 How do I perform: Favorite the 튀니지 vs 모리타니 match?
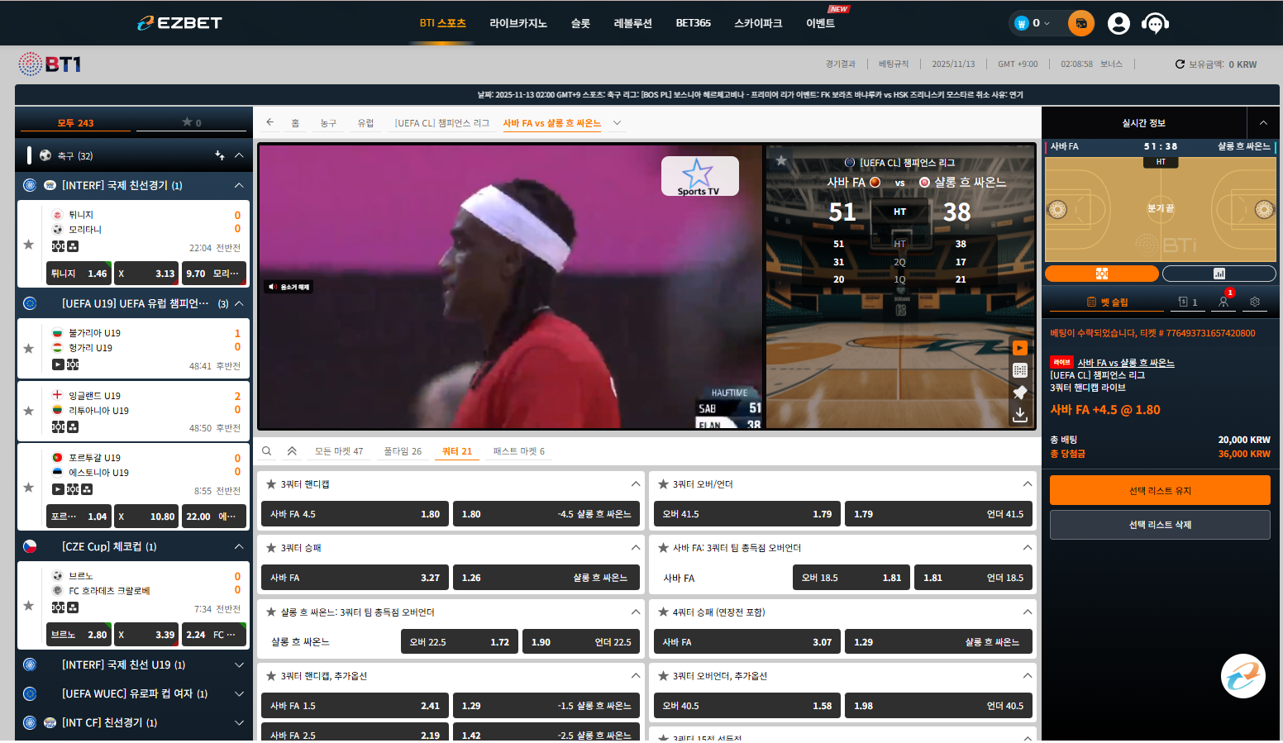pyautogui.click(x=29, y=245)
